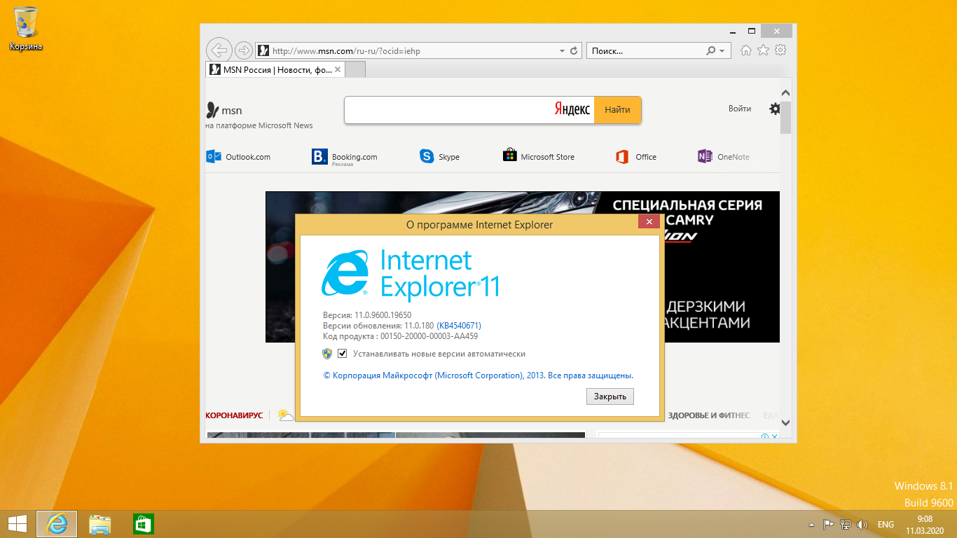This screenshot has height=538, width=957.
Task: Open Favorites star icon in IE
Action: [x=764, y=50]
